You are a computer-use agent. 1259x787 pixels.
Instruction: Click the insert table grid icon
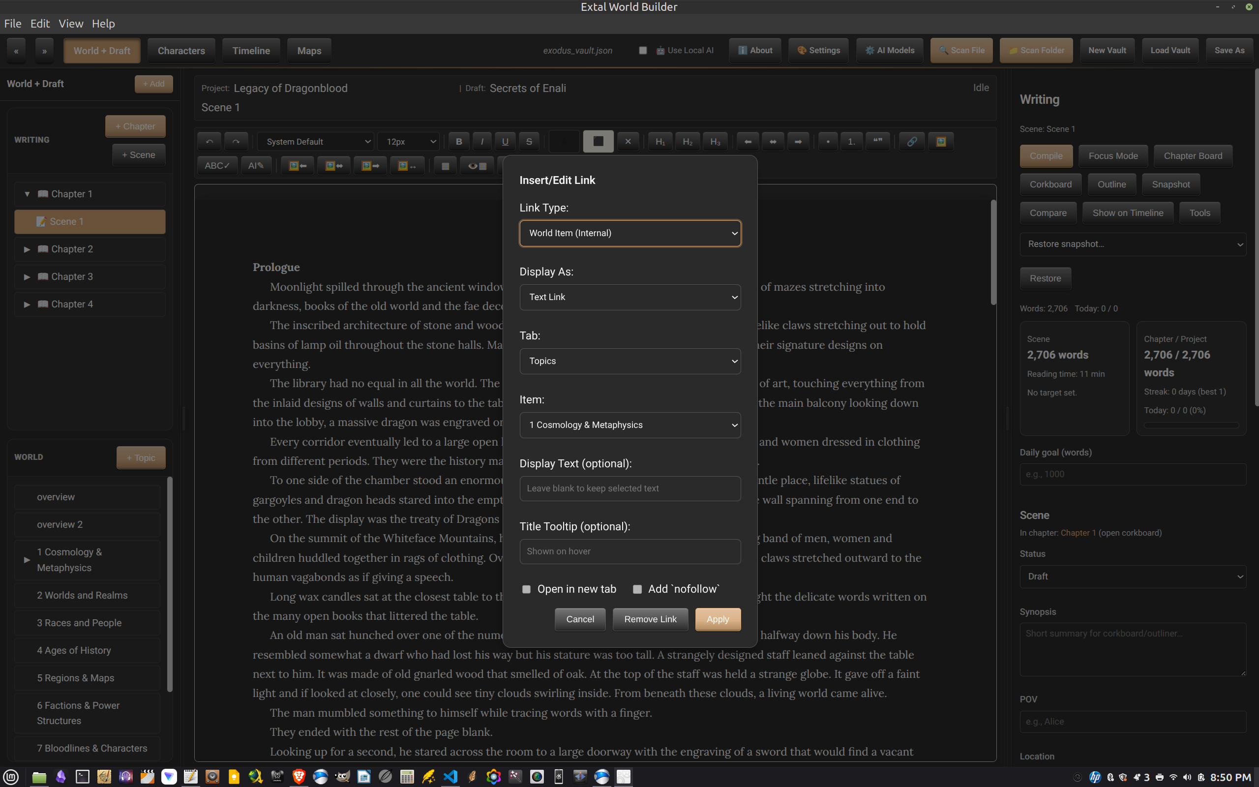pos(445,166)
